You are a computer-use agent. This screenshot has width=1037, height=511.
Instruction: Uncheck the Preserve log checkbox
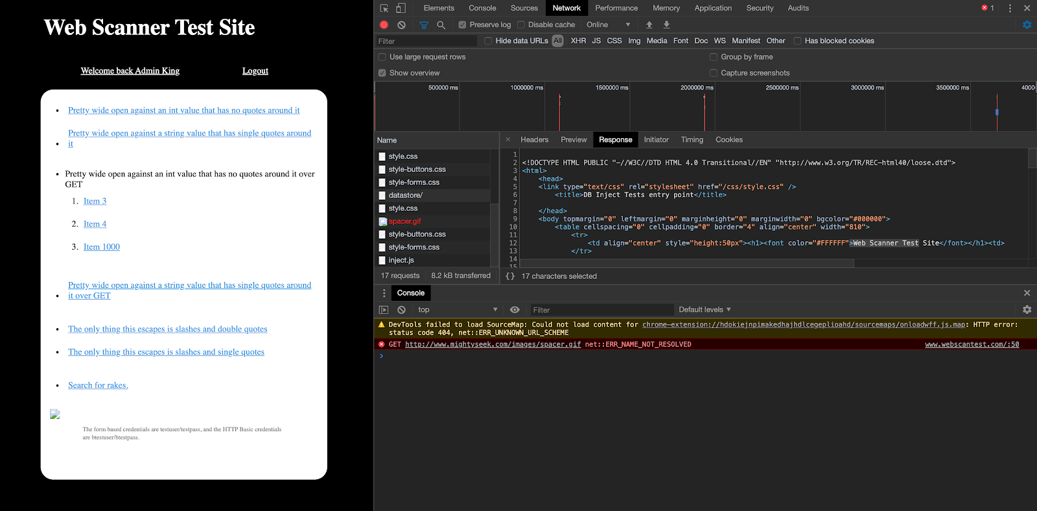pyautogui.click(x=462, y=25)
